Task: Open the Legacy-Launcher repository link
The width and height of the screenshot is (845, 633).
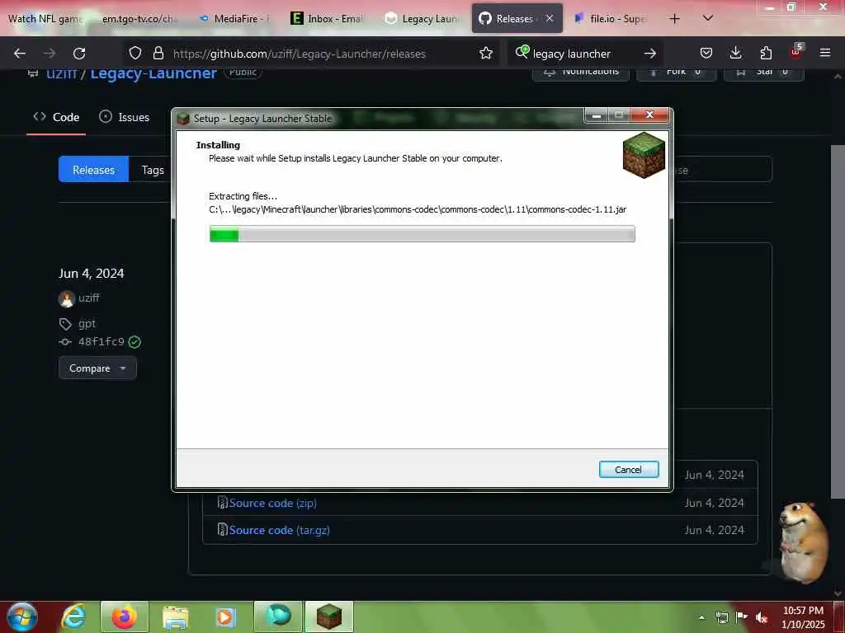Action: tap(153, 73)
